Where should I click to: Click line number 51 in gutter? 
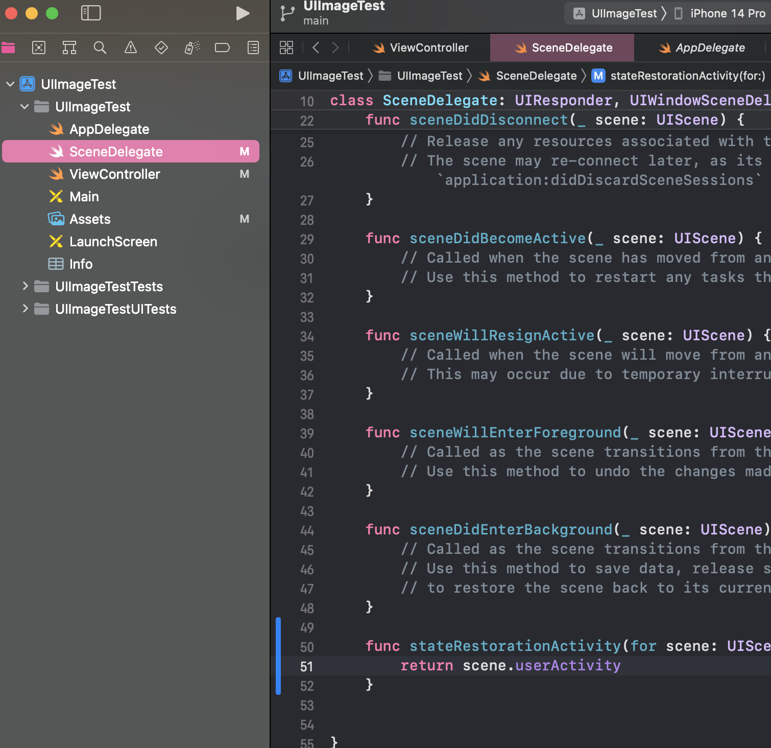[x=306, y=666]
